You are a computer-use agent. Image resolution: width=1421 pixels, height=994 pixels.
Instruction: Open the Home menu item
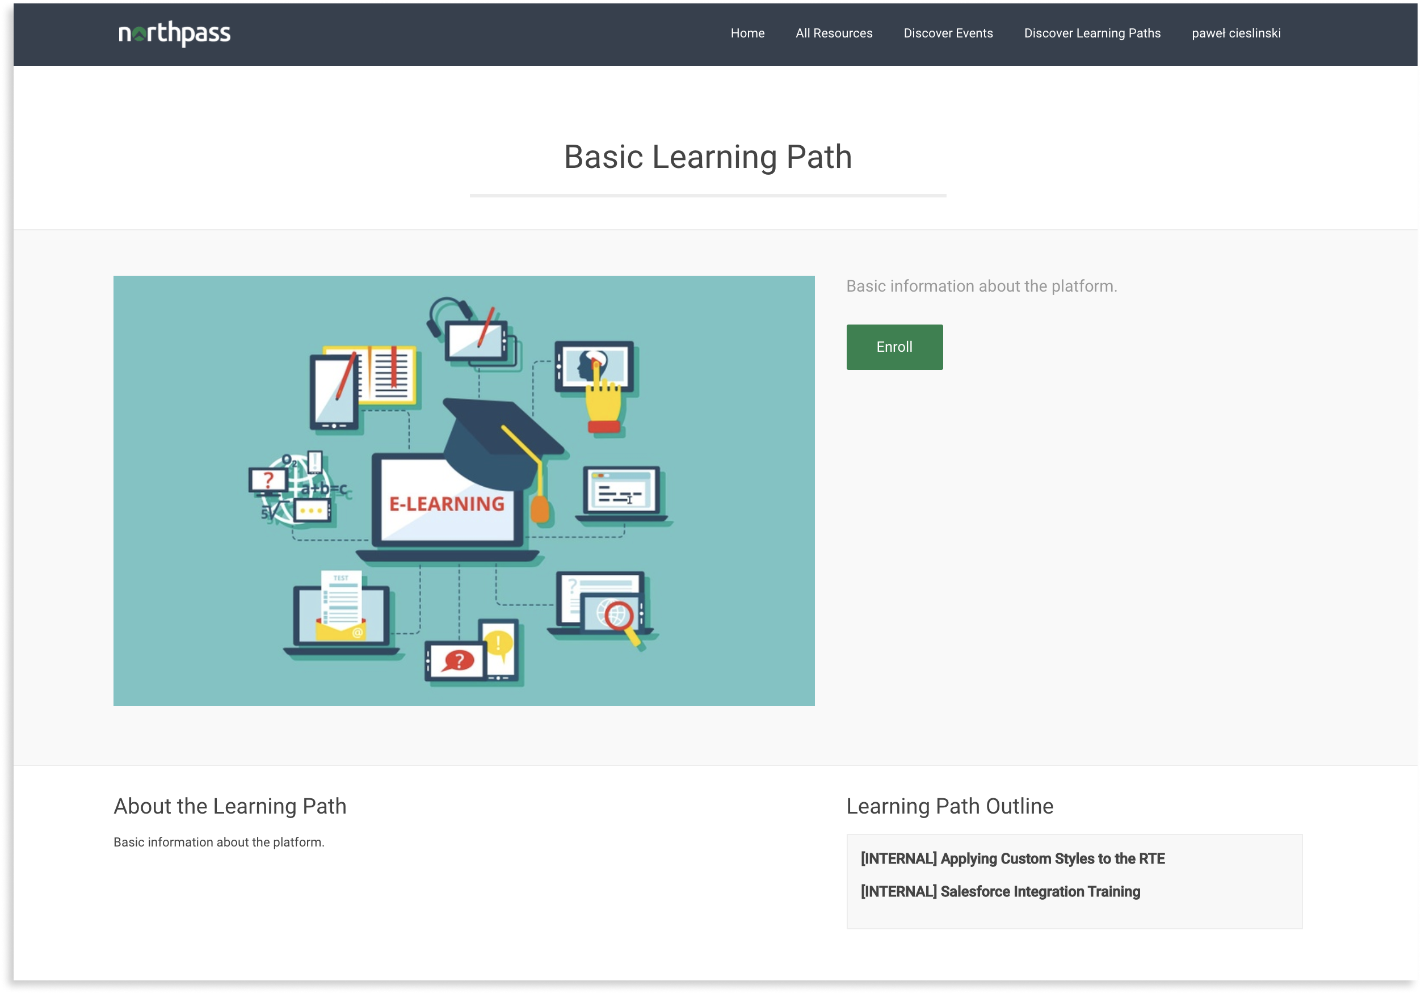747,33
